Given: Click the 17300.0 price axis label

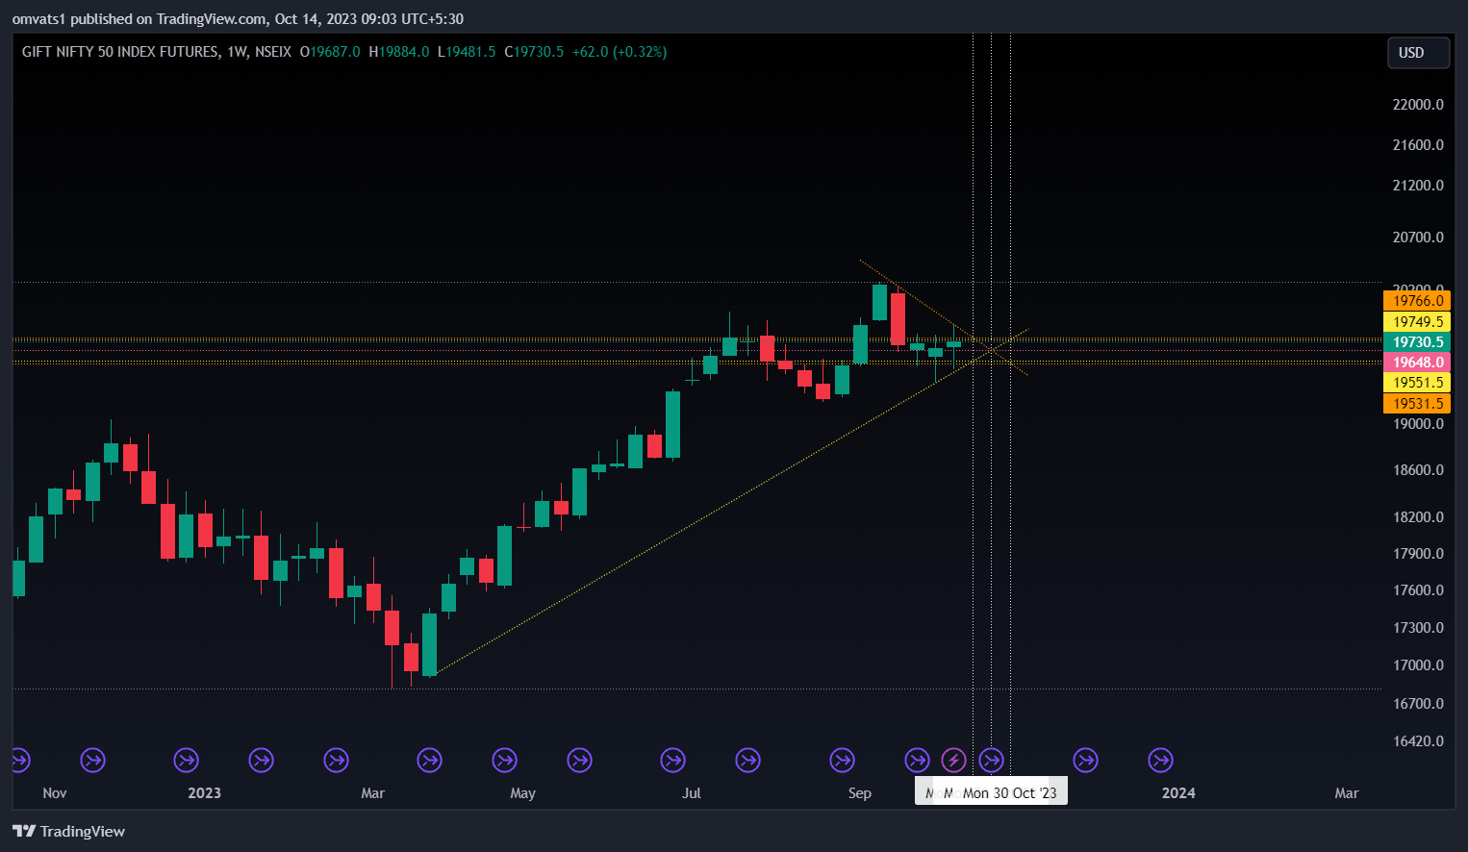Looking at the screenshot, I should [1418, 628].
